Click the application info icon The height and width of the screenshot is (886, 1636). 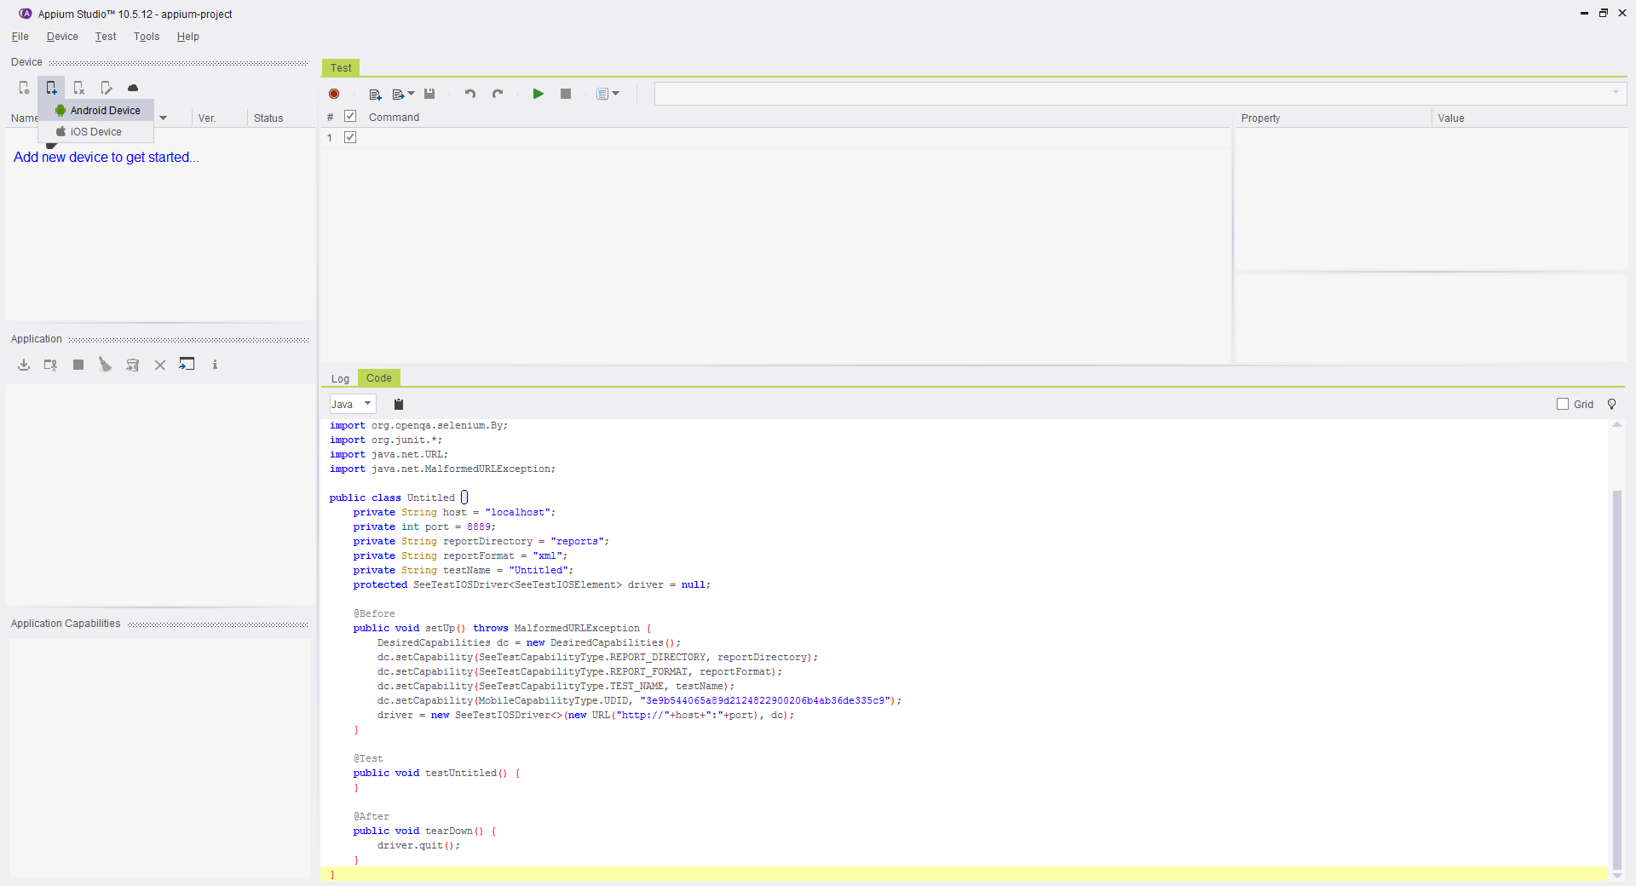pos(215,365)
